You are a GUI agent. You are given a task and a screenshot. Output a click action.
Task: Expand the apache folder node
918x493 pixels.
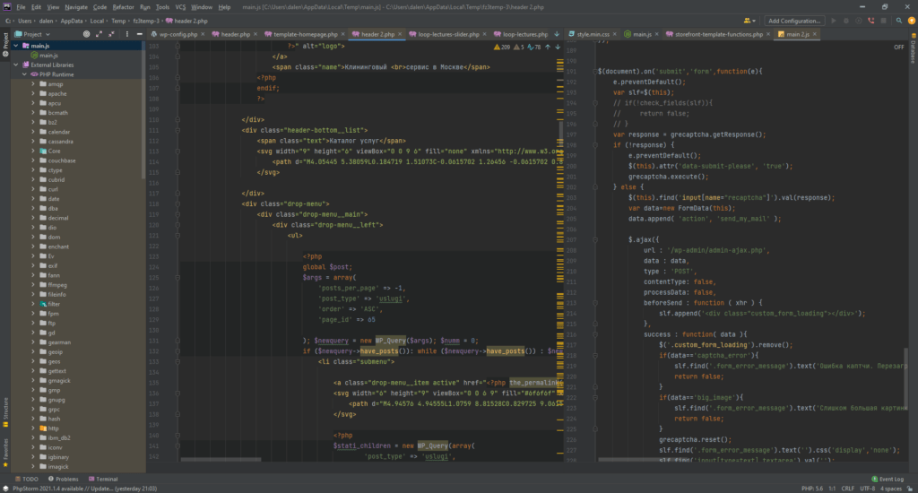(33, 93)
